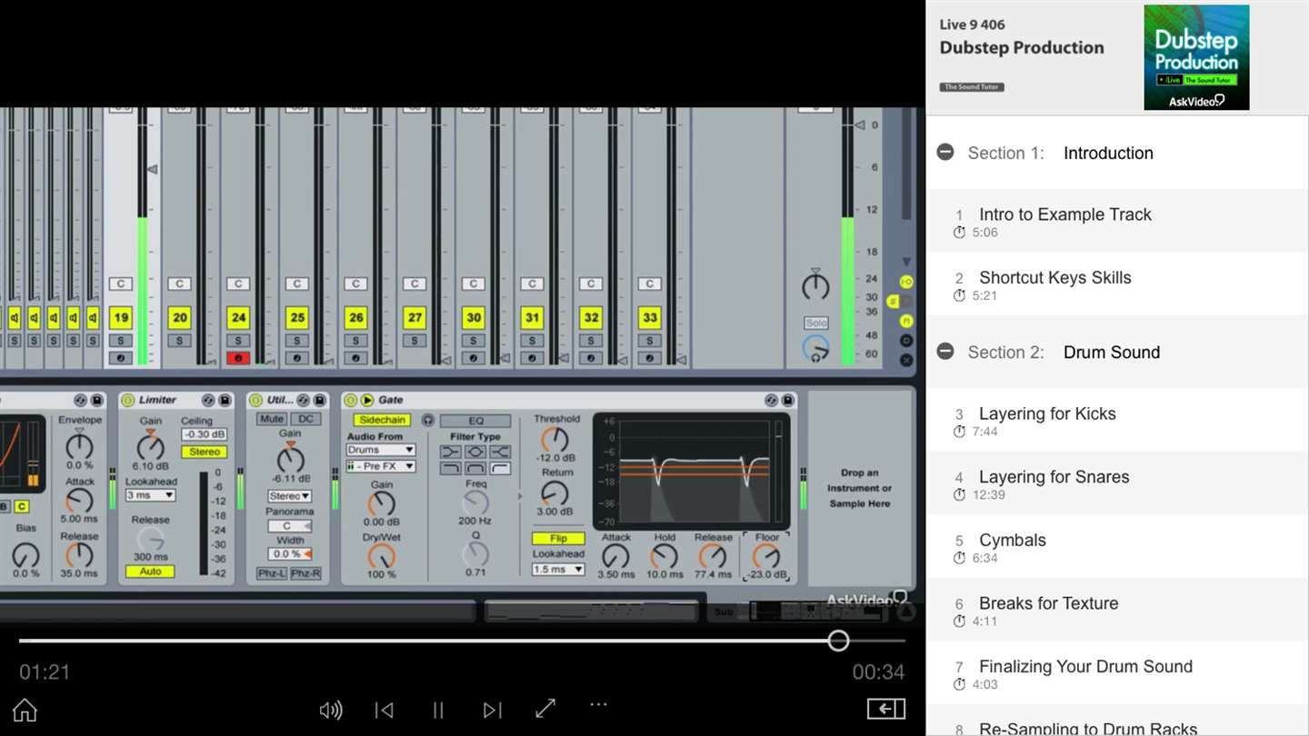
Task: Click the Gate hot-swap preset icon
Action: pos(772,400)
